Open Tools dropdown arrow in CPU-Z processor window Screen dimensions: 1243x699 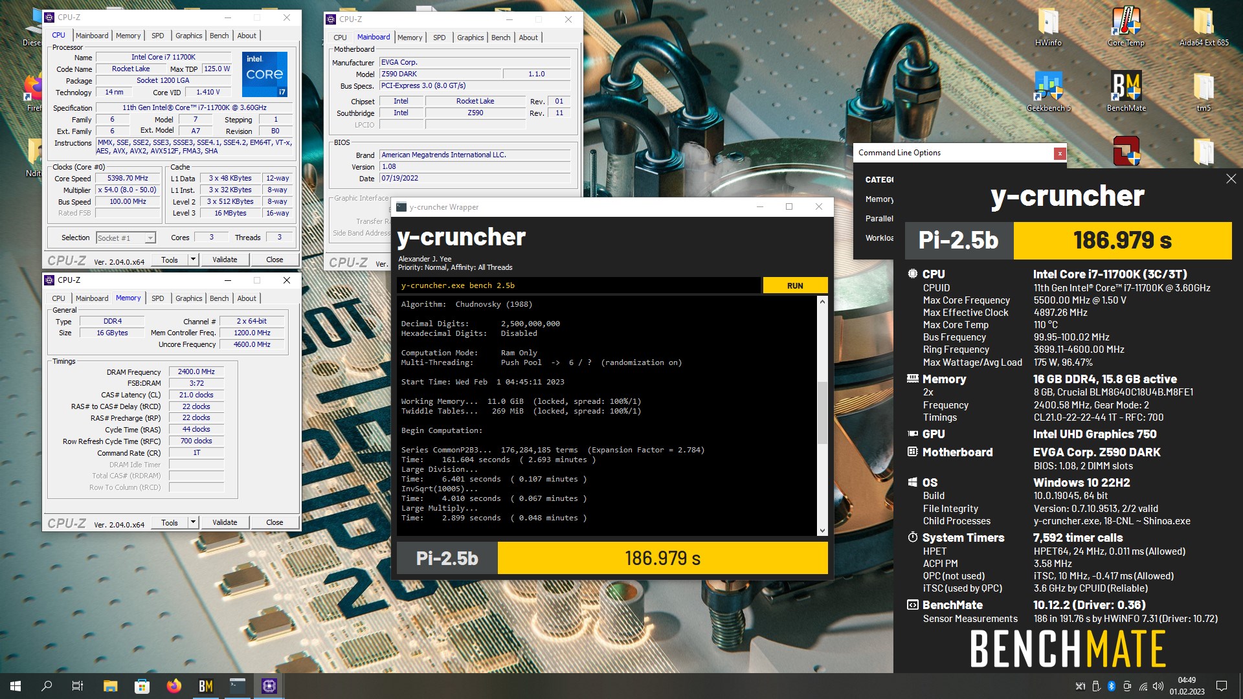[x=193, y=260]
